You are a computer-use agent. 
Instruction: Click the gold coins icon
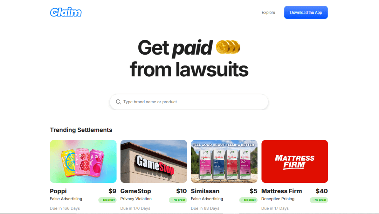point(228,47)
